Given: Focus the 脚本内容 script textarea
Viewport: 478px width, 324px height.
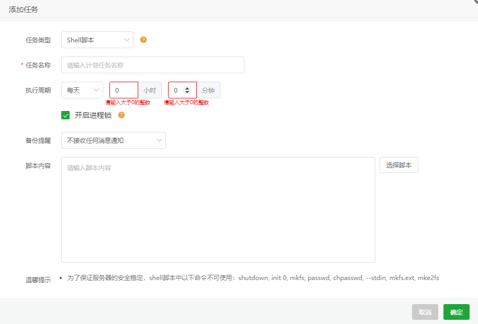Looking at the screenshot, I should (218, 210).
